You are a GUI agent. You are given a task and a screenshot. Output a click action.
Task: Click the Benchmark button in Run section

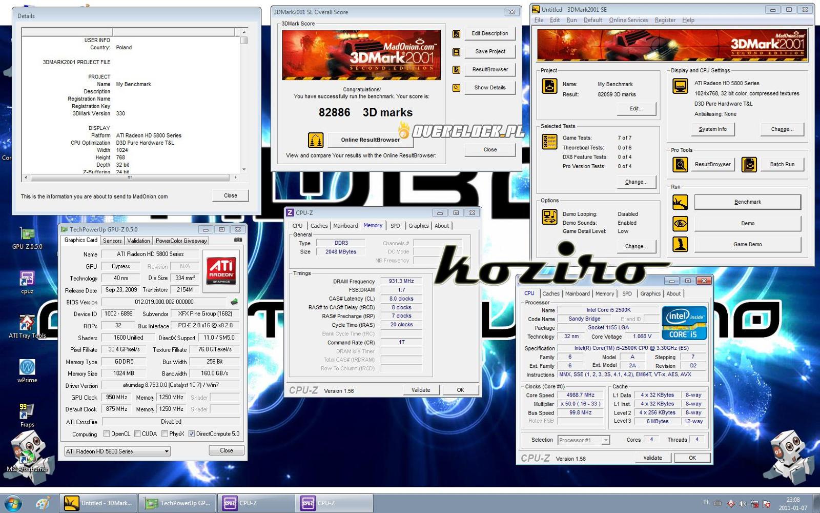click(748, 202)
